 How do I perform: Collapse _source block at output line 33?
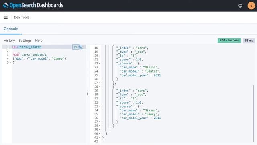tap(100, 106)
